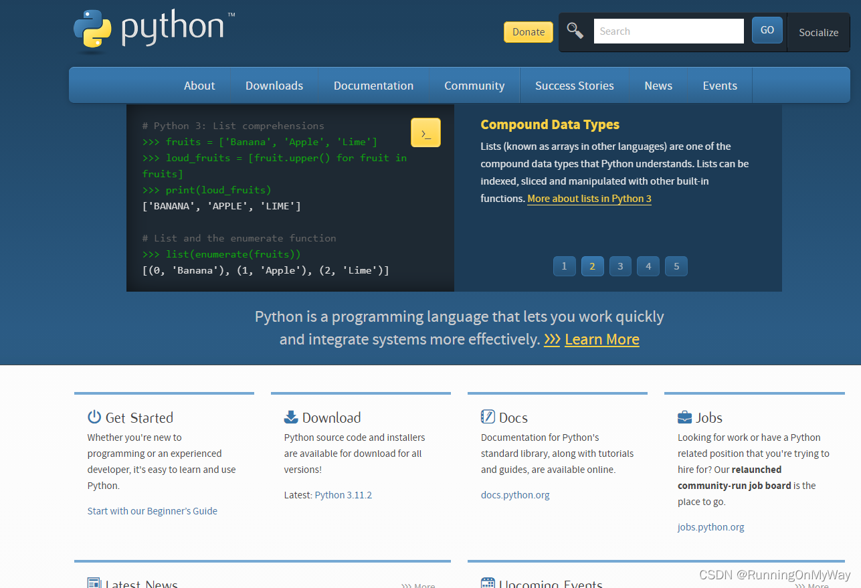Click the Compound Data Types heading
The height and width of the screenshot is (588, 861).
(x=550, y=124)
